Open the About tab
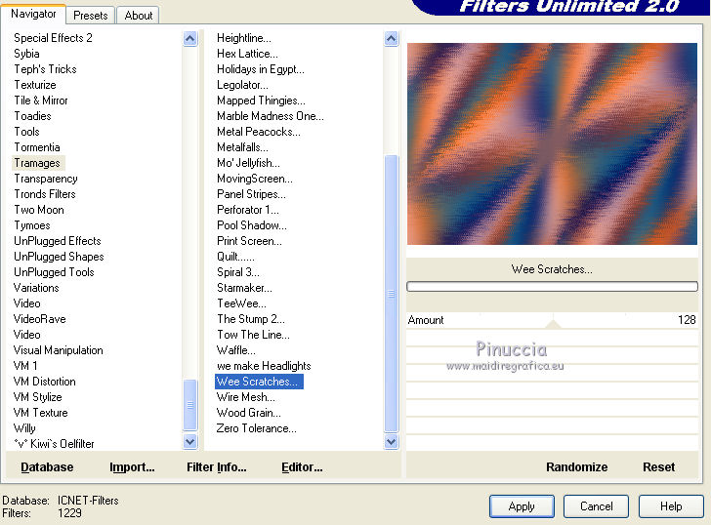 coord(139,16)
